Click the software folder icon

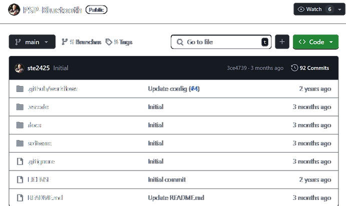[x=20, y=143]
